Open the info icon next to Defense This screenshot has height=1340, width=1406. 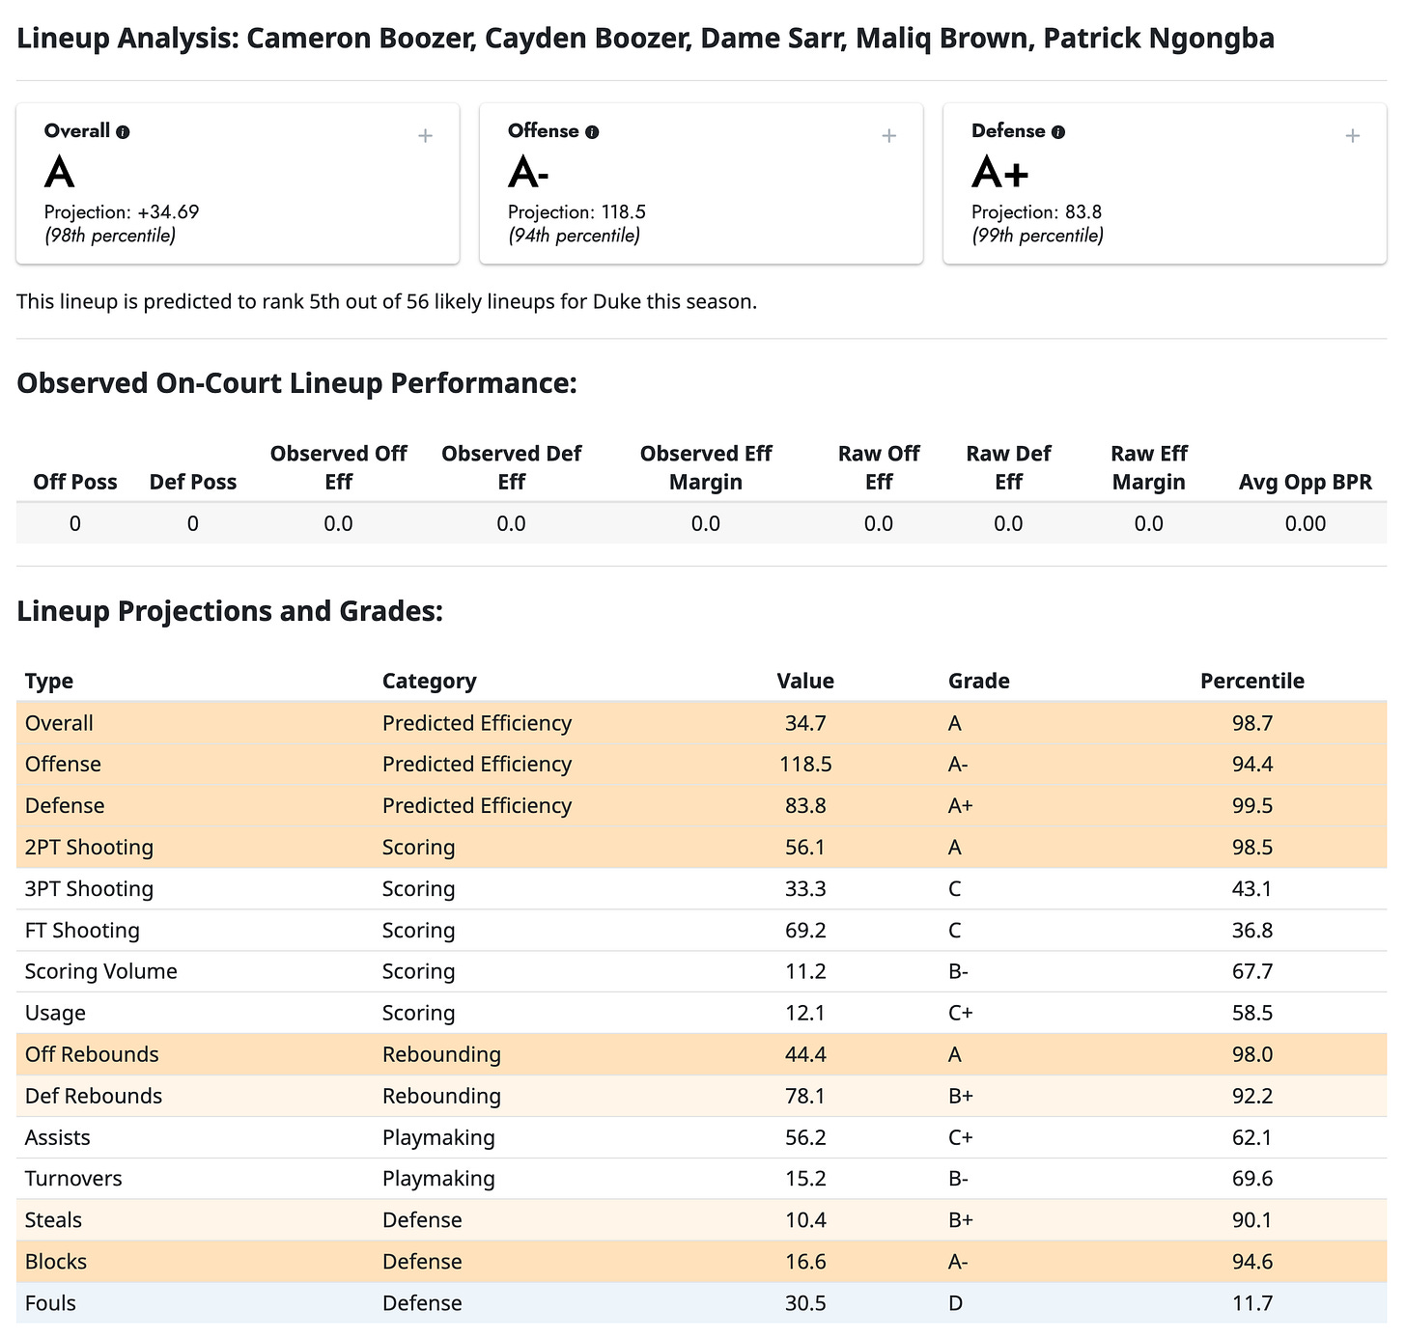coord(1058,132)
